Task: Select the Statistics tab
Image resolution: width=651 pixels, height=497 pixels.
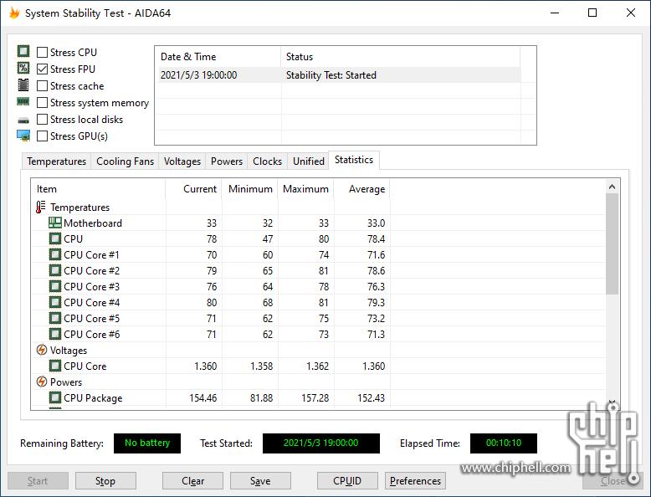Action: [x=354, y=160]
